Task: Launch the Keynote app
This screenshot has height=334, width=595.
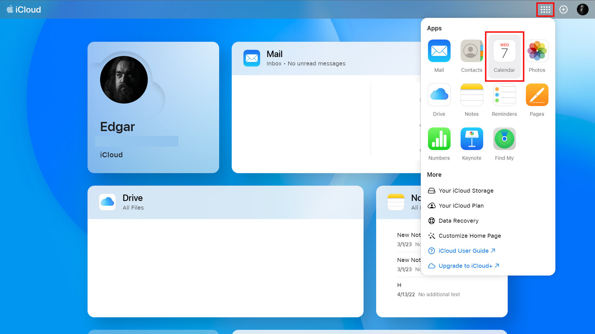Action: click(x=471, y=139)
